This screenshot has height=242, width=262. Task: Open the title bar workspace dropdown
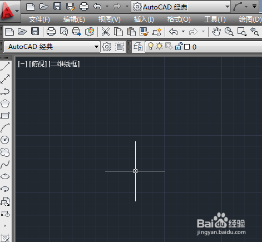[181, 7]
